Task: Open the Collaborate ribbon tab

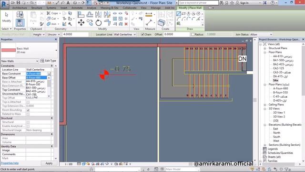Action: (x=130, y=8)
